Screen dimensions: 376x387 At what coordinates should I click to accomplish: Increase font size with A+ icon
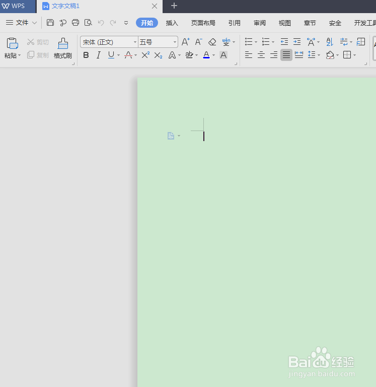pyautogui.click(x=186, y=42)
